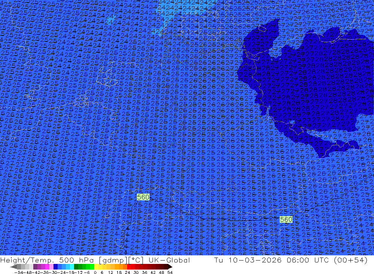Viewport: 374px width, 274px height.
Task: Click the '-54' value on the legend scale
Action: click(19, 273)
